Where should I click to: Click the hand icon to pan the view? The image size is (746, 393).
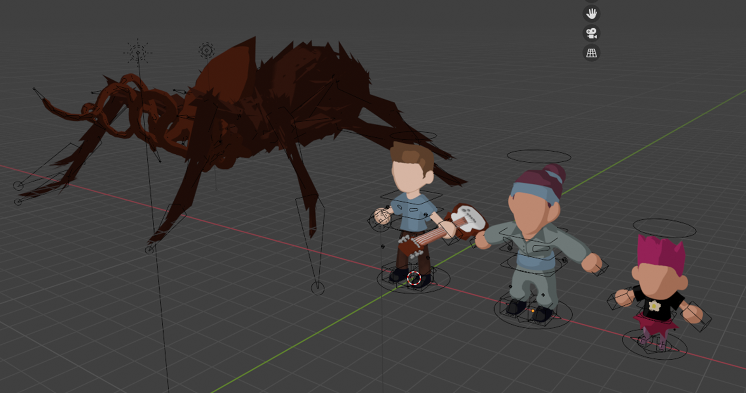pyautogui.click(x=591, y=14)
